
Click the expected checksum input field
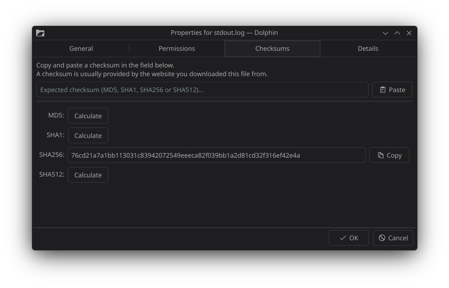tap(202, 89)
